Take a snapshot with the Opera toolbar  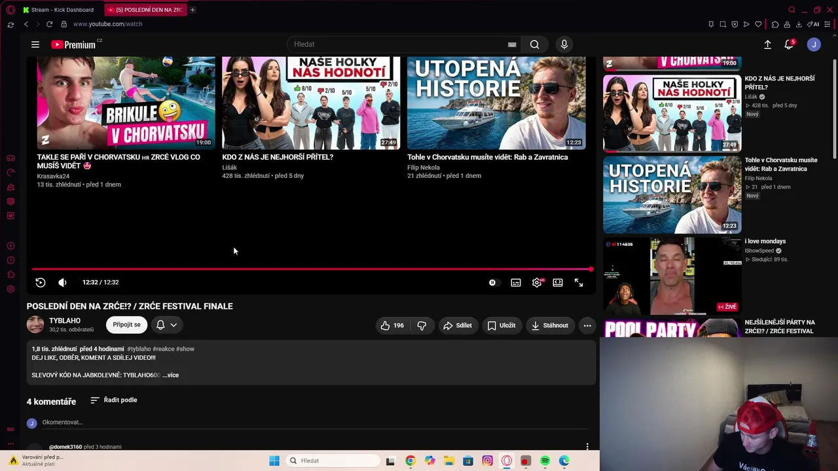(723, 24)
